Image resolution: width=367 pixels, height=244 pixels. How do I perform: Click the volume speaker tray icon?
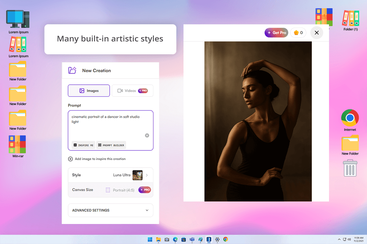[349, 239]
